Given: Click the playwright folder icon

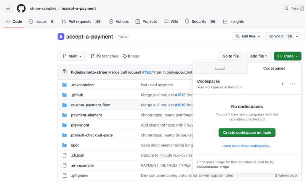Looking at the screenshot, I should pos(64,125).
